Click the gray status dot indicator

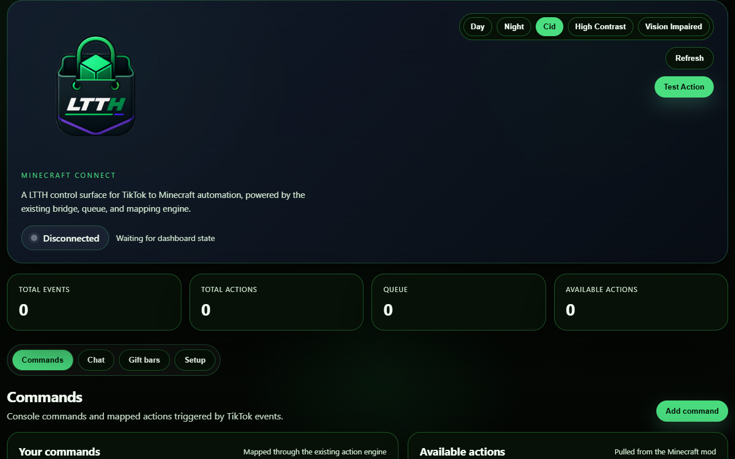34,238
